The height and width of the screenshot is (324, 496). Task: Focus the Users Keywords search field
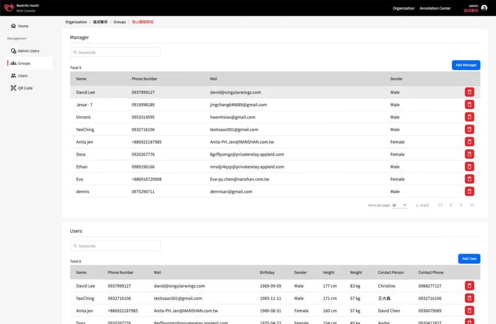click(x=115, y=246)
